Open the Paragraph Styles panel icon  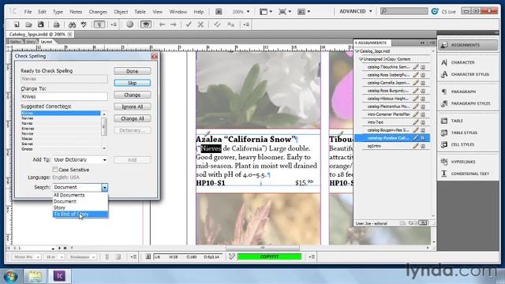click(x=444, y=103)
